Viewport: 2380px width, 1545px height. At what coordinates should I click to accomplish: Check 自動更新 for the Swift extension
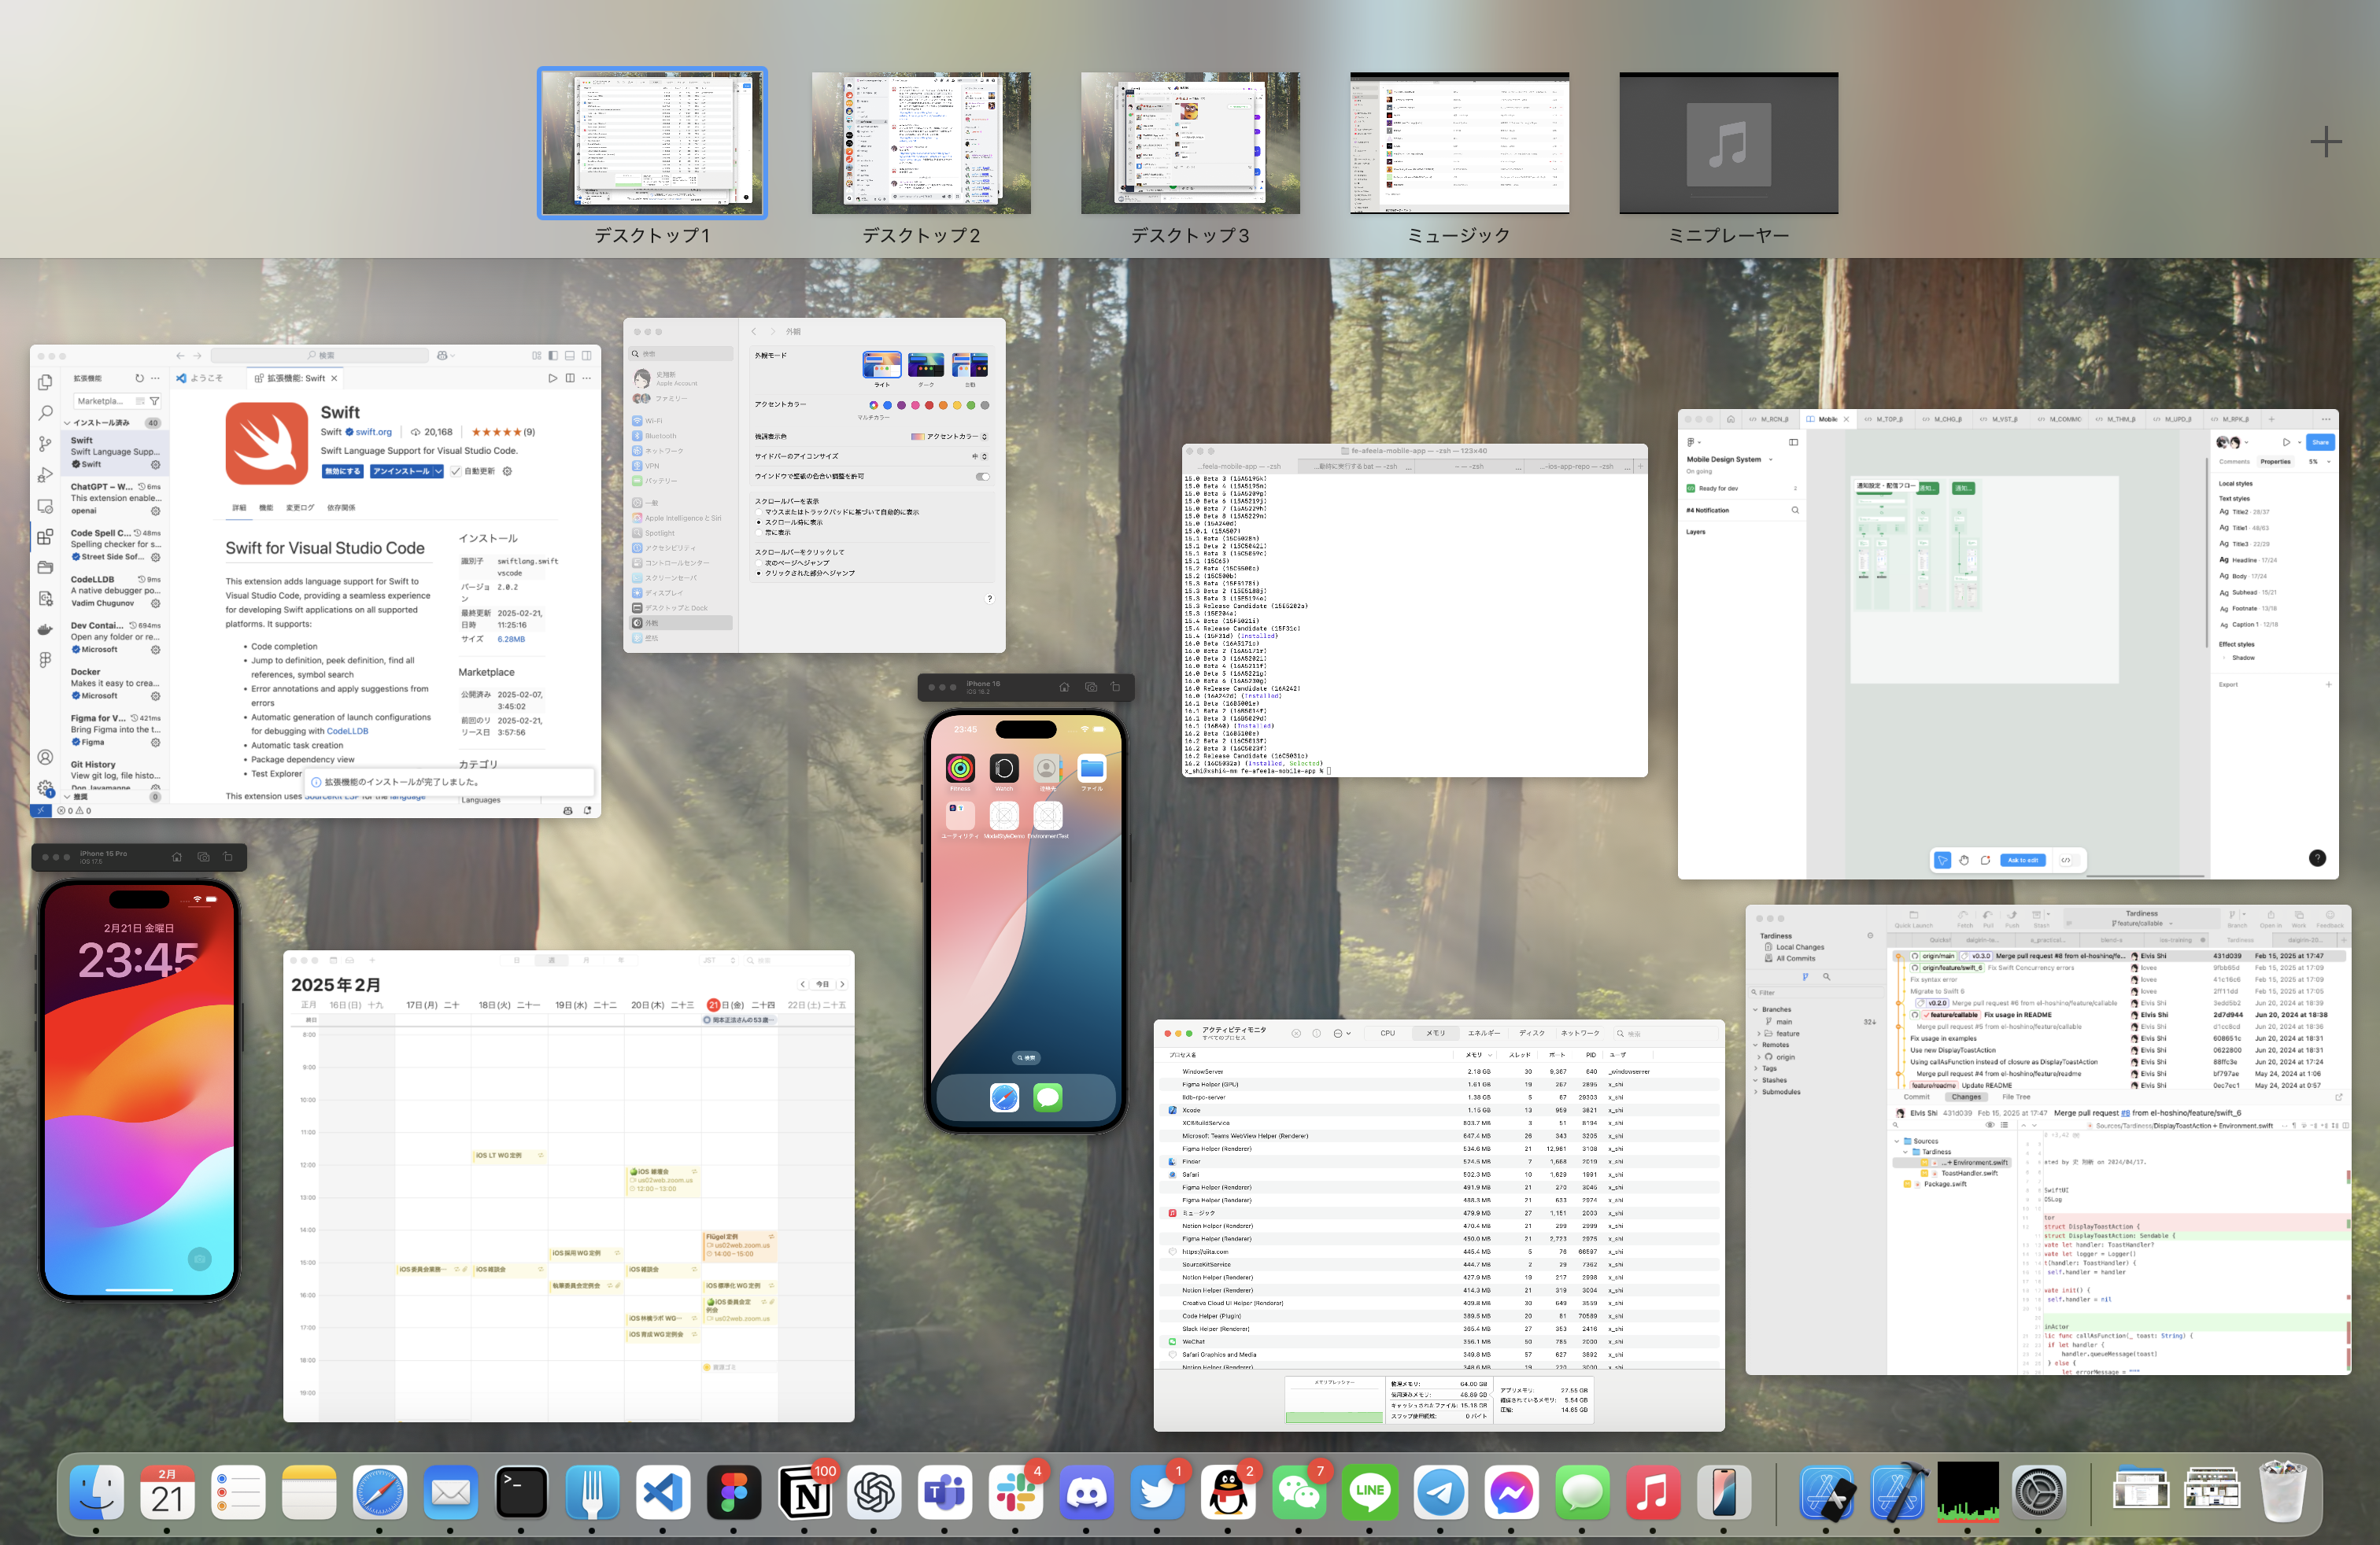[x=456, y=472]
